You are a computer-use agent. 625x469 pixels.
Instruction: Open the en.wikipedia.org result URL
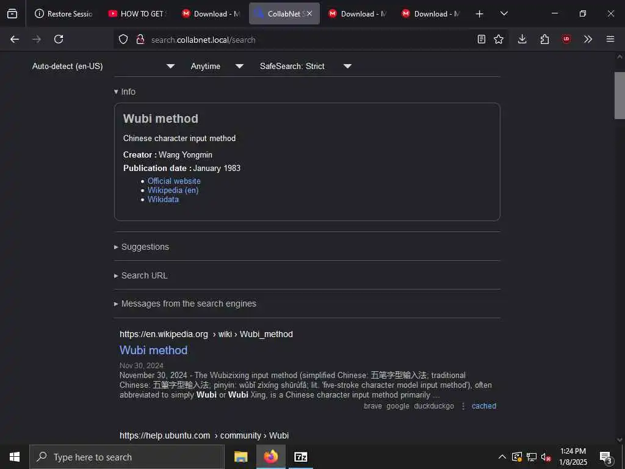coord(206,334)
